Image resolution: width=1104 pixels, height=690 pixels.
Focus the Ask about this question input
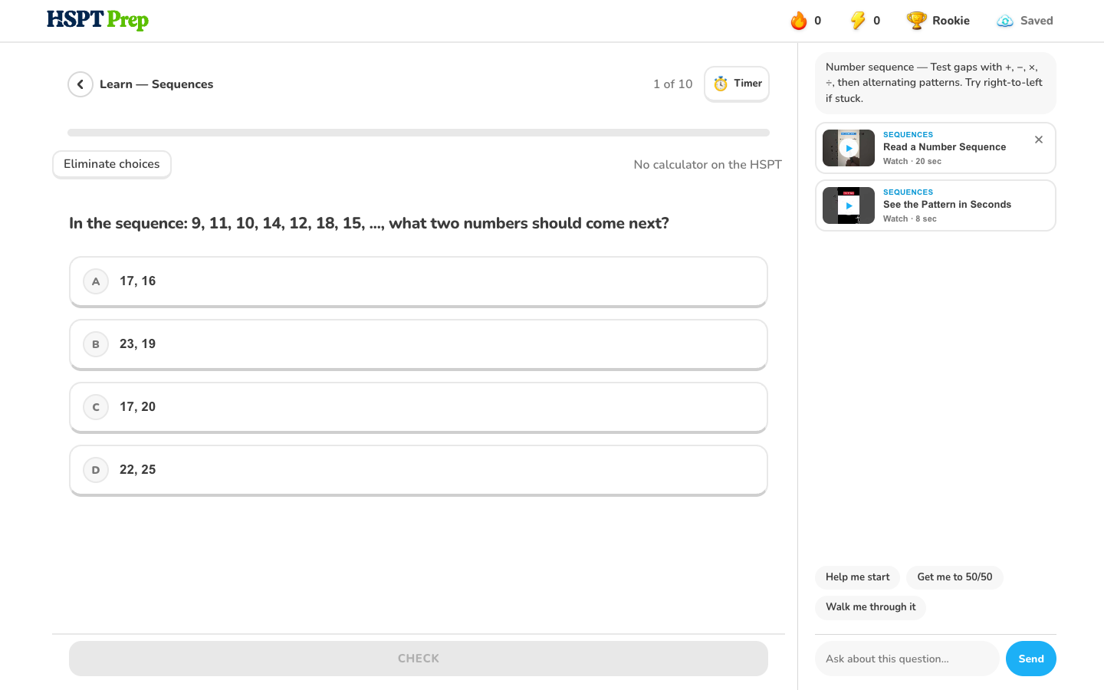click(x=907, y=659)
